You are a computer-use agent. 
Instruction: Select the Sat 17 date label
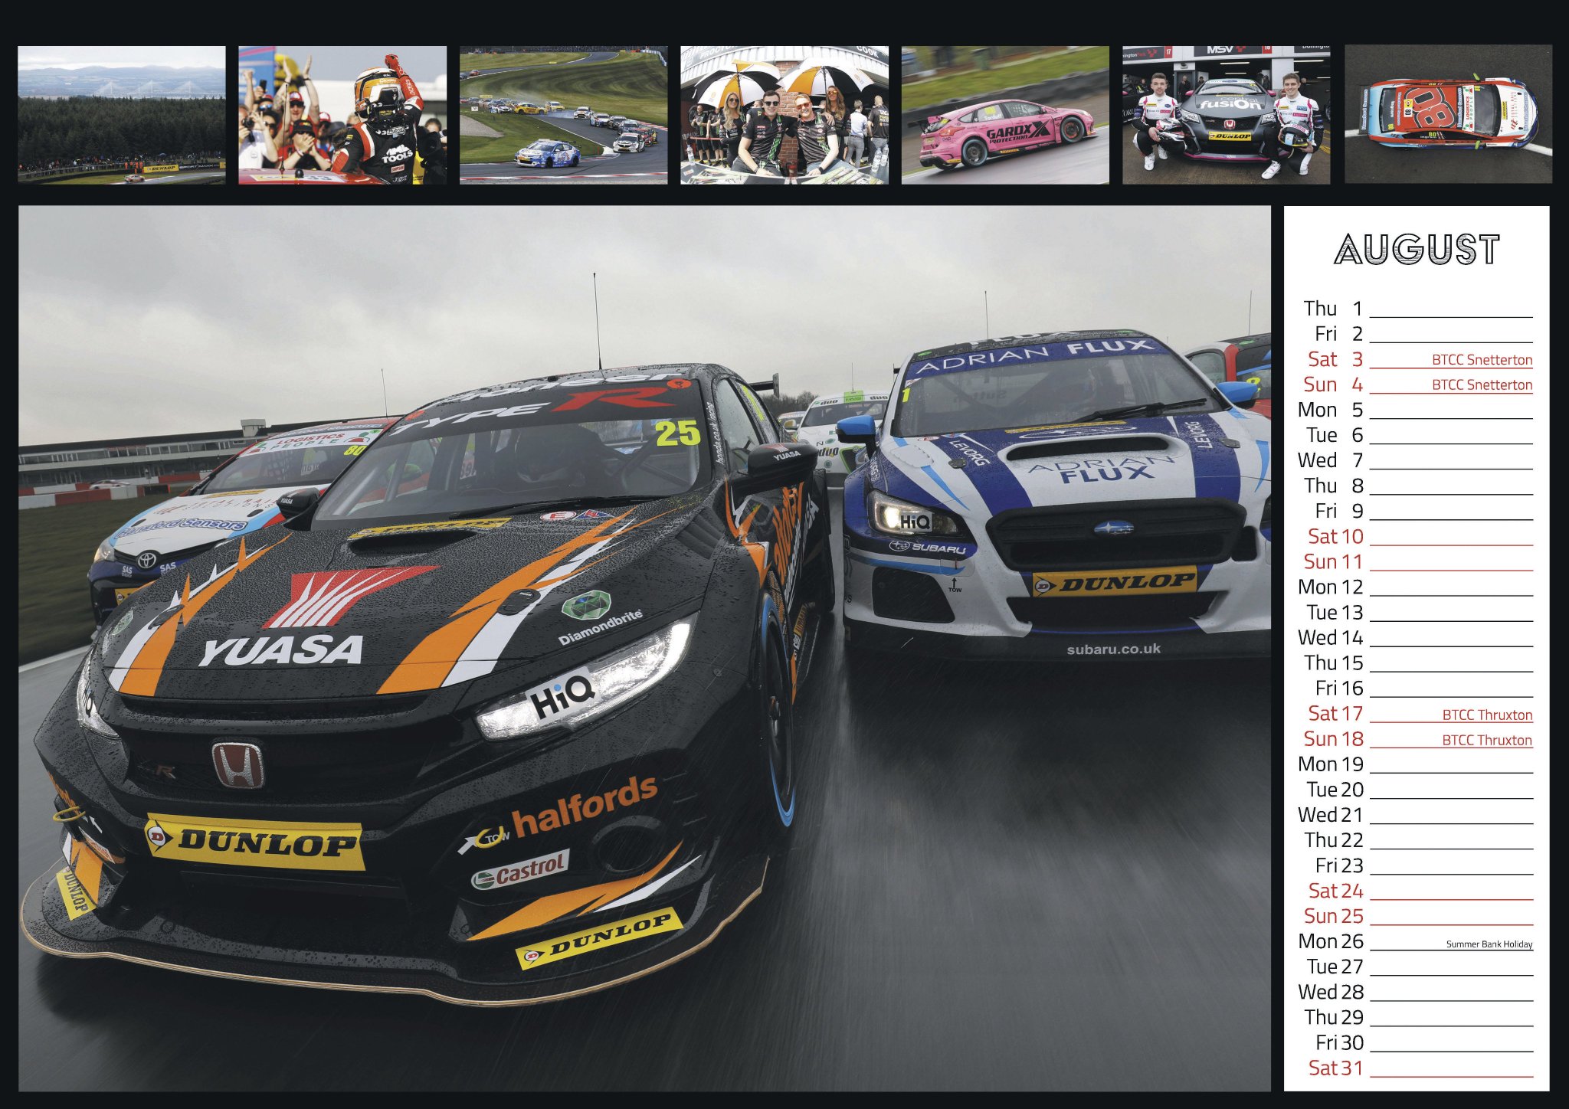coord(1335,714)
